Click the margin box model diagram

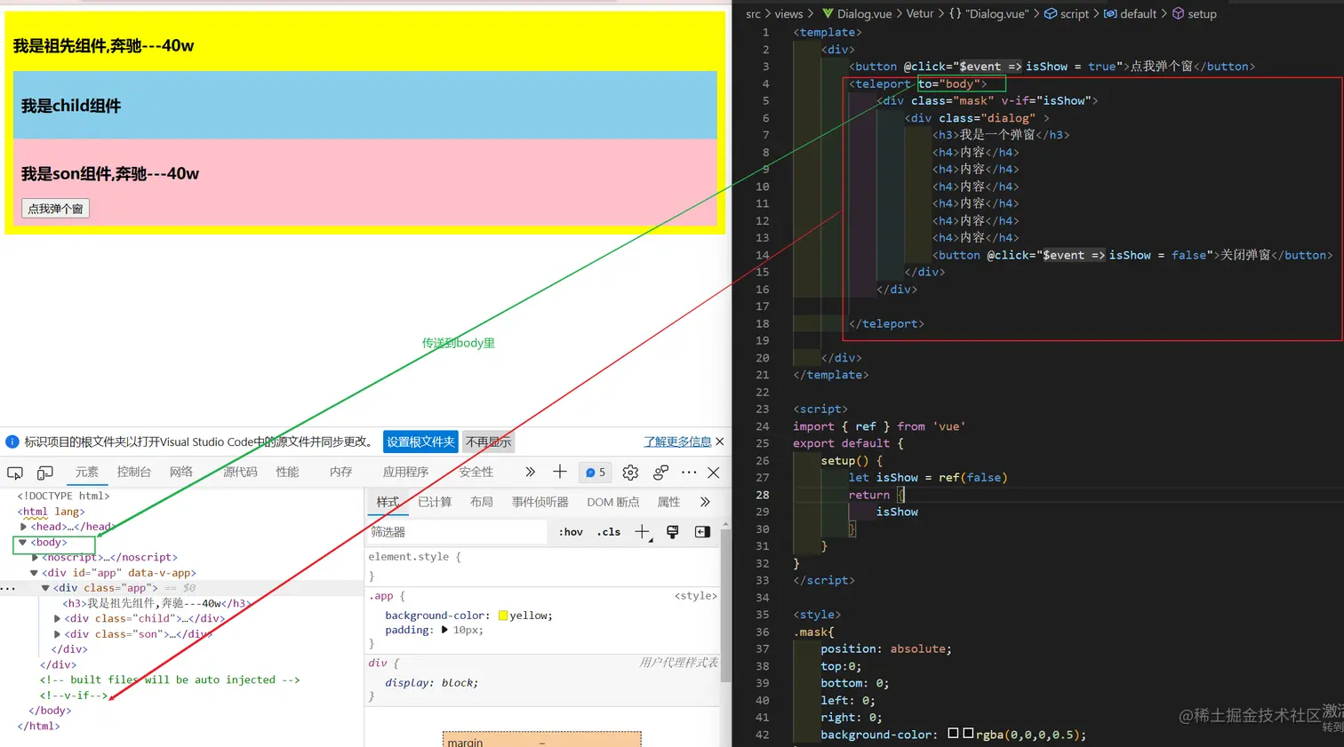[541, 739]
